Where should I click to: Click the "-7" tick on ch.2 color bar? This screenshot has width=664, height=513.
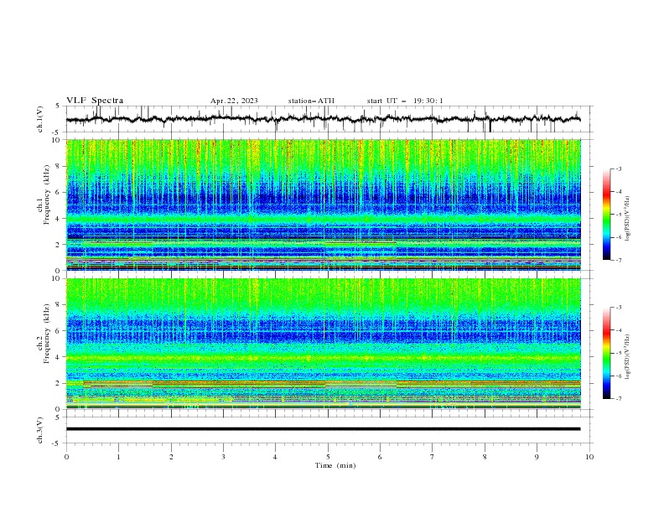618,399
